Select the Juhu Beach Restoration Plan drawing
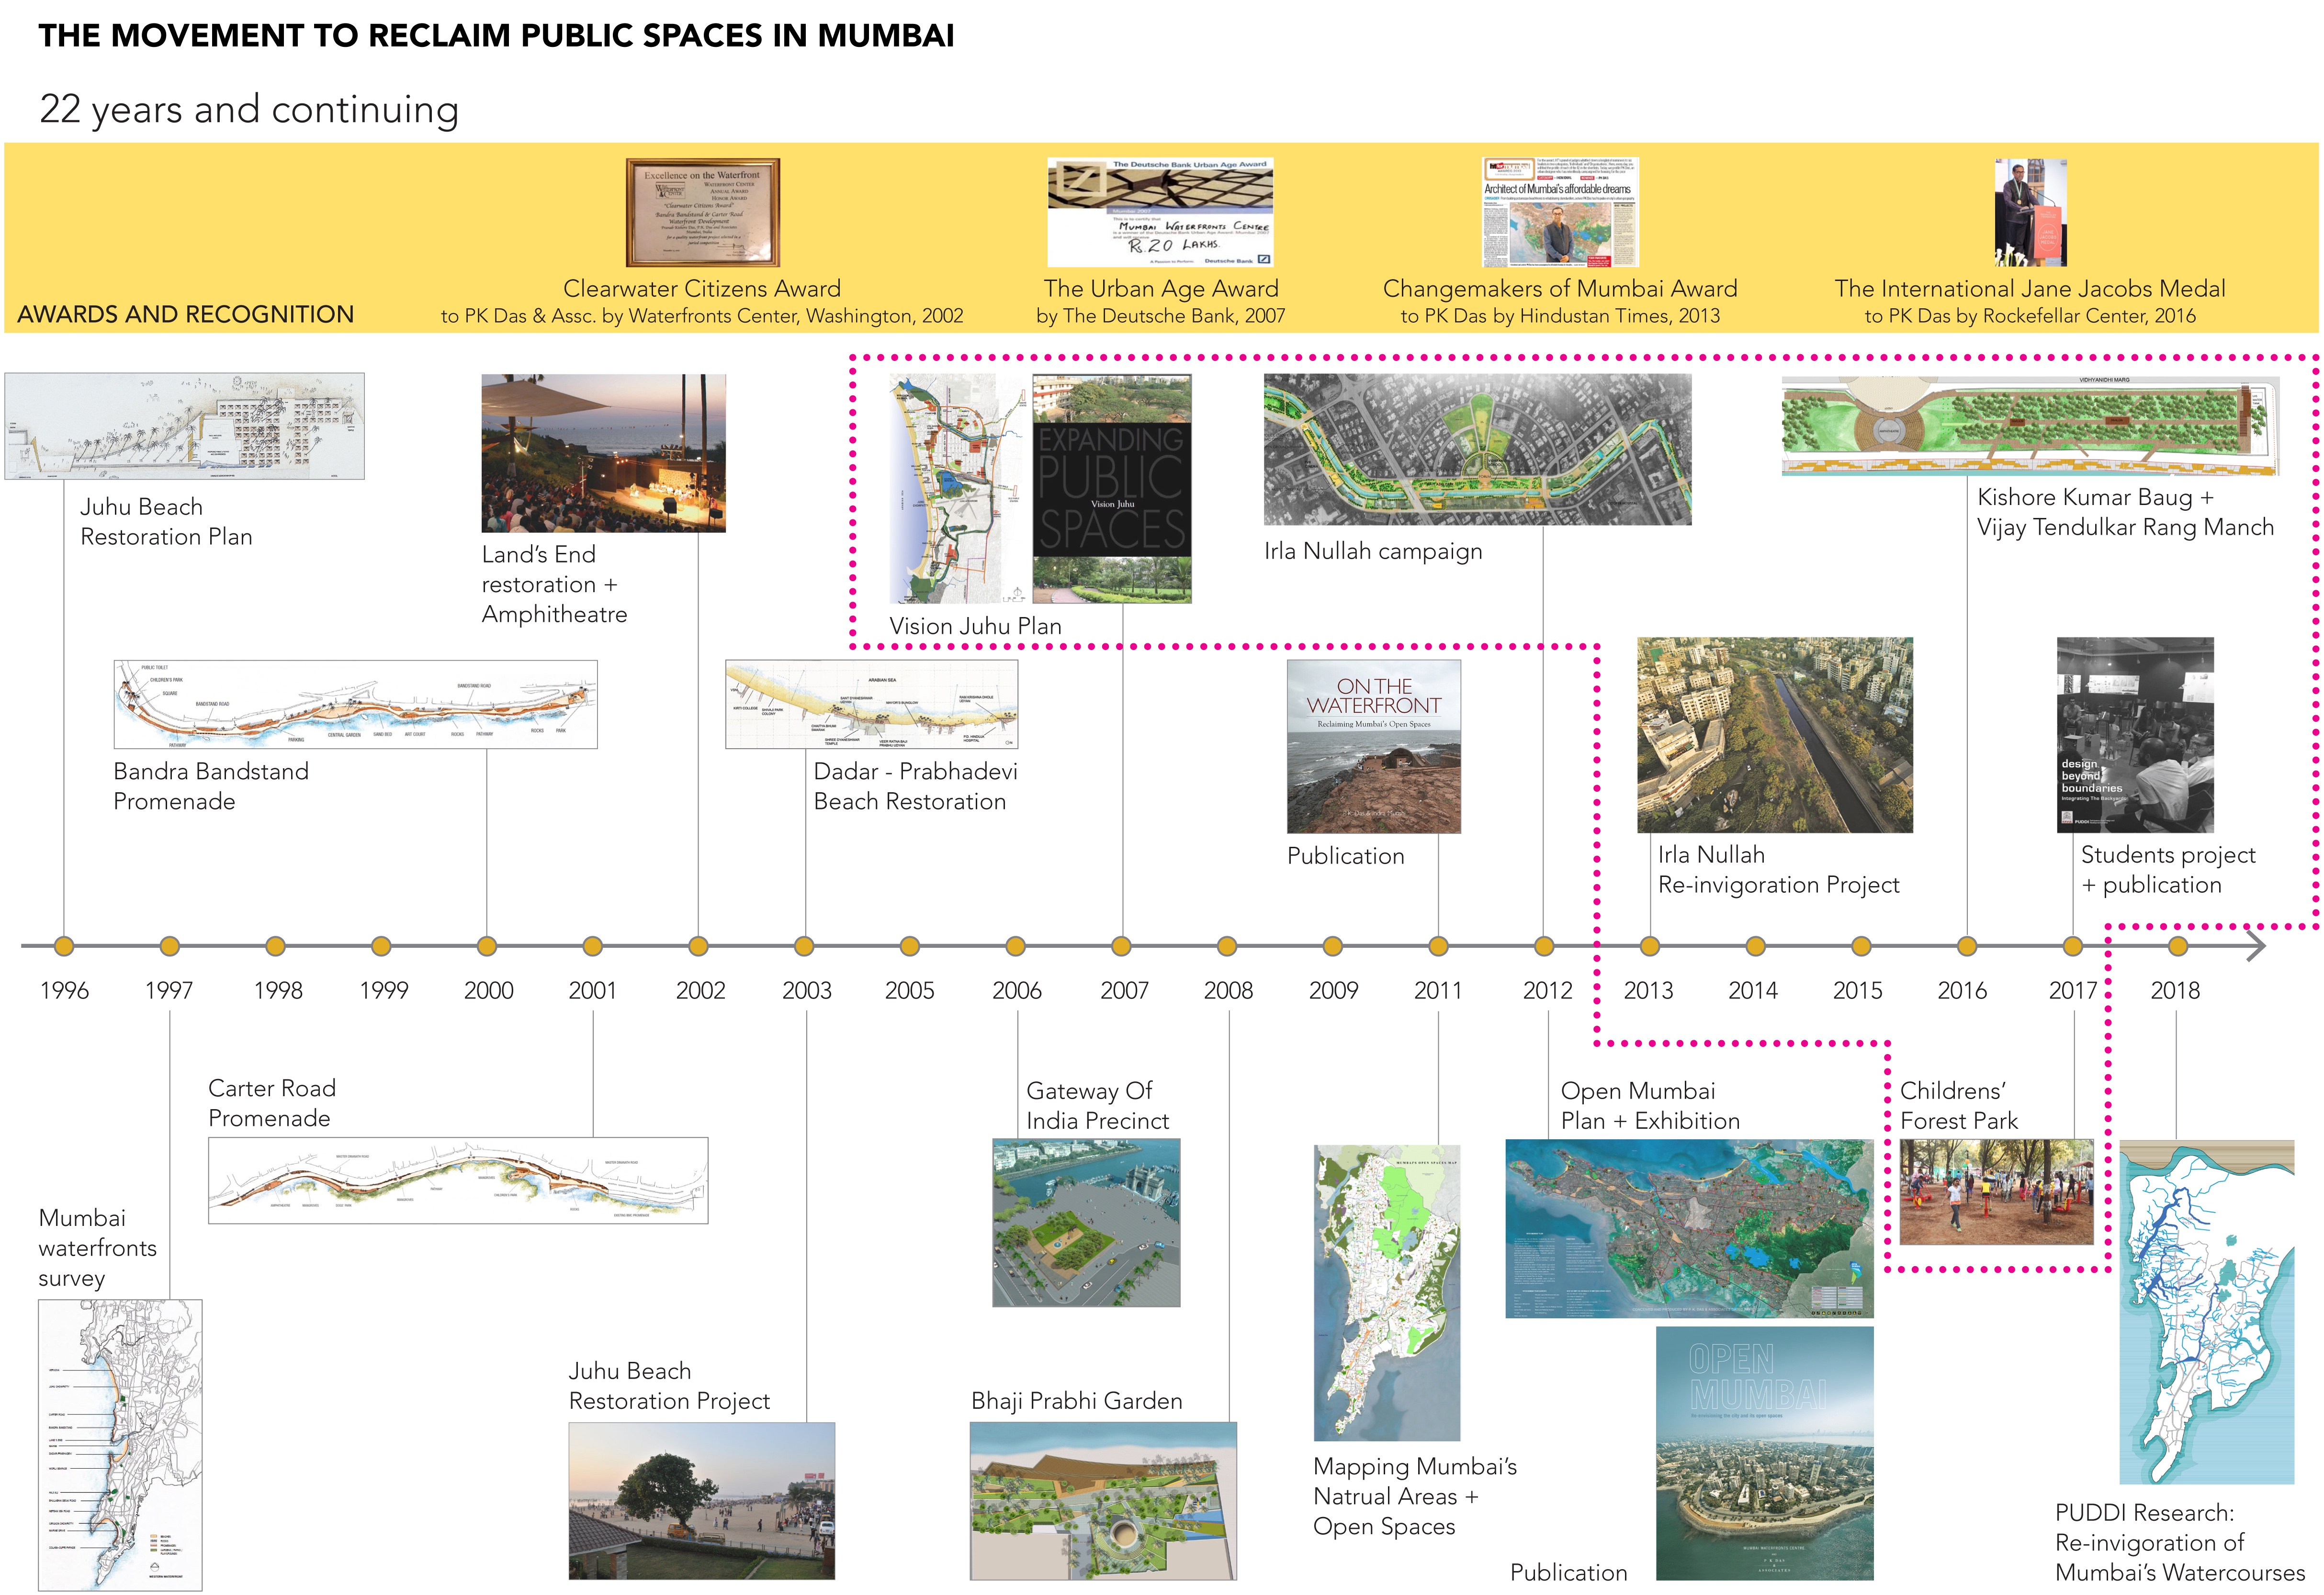This screenshot has width=2324, height=1595. (184, 426)
